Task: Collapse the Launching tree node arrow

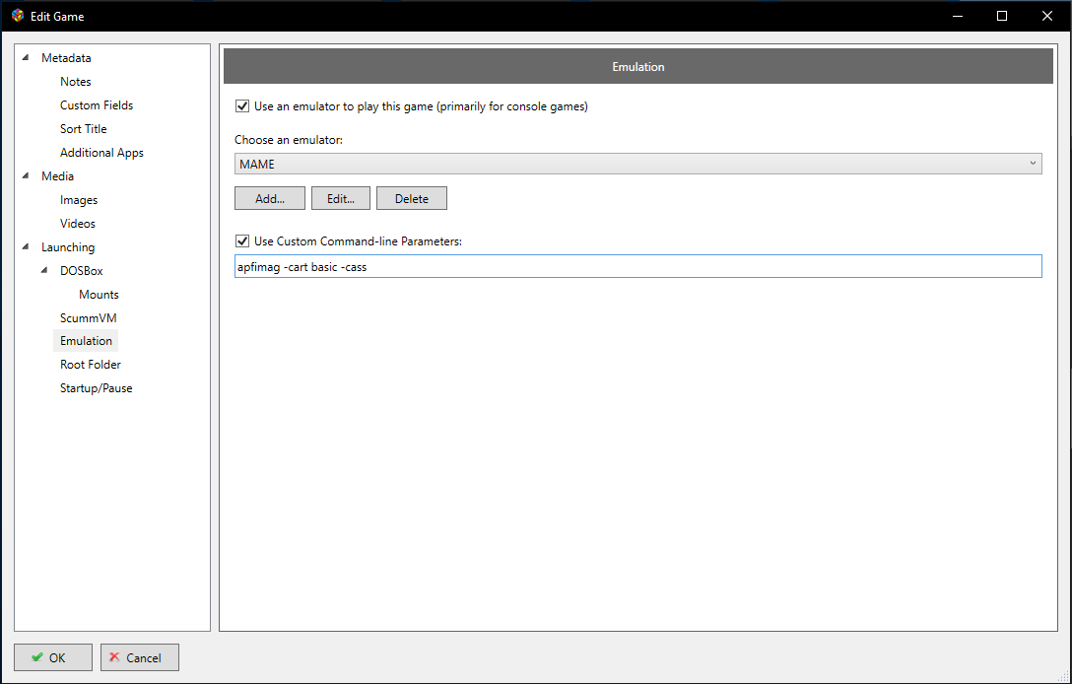Action: click(x=26, y=247)
